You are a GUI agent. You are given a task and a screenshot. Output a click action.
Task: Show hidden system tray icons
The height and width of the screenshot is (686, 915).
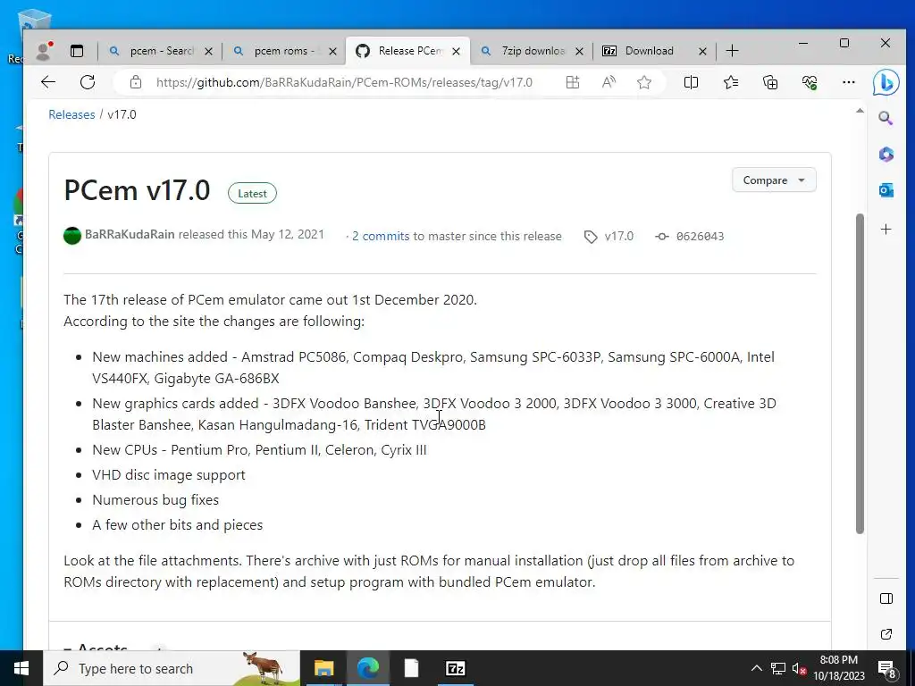[x=756, y=668]
